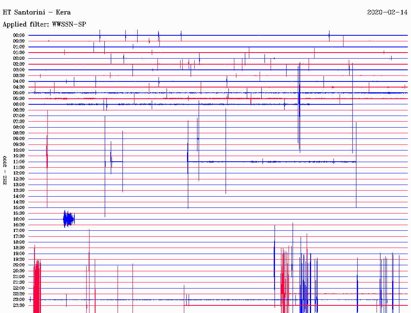The width and height of the screenshot is (411, 313).
Task: Select the 00:30 time label
Action: pyautogui.click(x=19, y=41)
